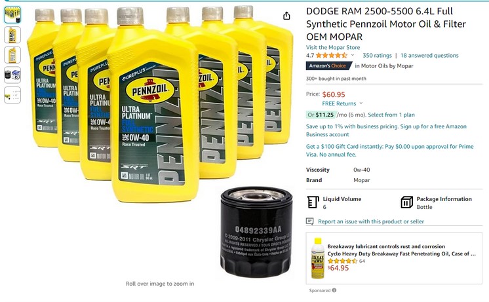Click the Amazon's Choice badge

[328, 66]
